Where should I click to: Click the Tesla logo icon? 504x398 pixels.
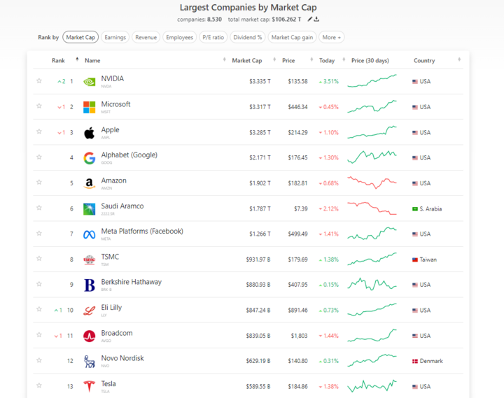[x=90, y=386]
